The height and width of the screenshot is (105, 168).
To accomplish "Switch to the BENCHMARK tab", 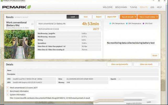I will pyautogui.click(x=121, y=7).
